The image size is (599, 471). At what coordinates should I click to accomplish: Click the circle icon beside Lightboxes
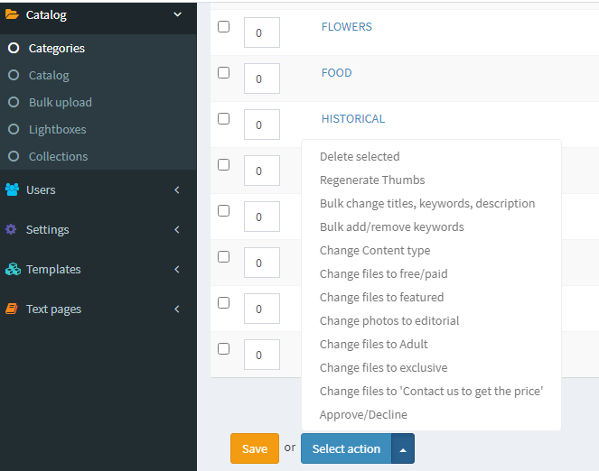14,129
